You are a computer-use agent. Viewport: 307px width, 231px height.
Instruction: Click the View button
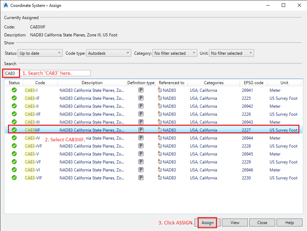pos(235,223)
